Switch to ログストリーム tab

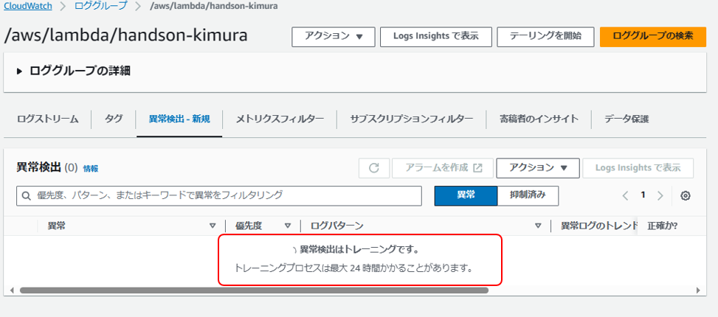(48, 119)
